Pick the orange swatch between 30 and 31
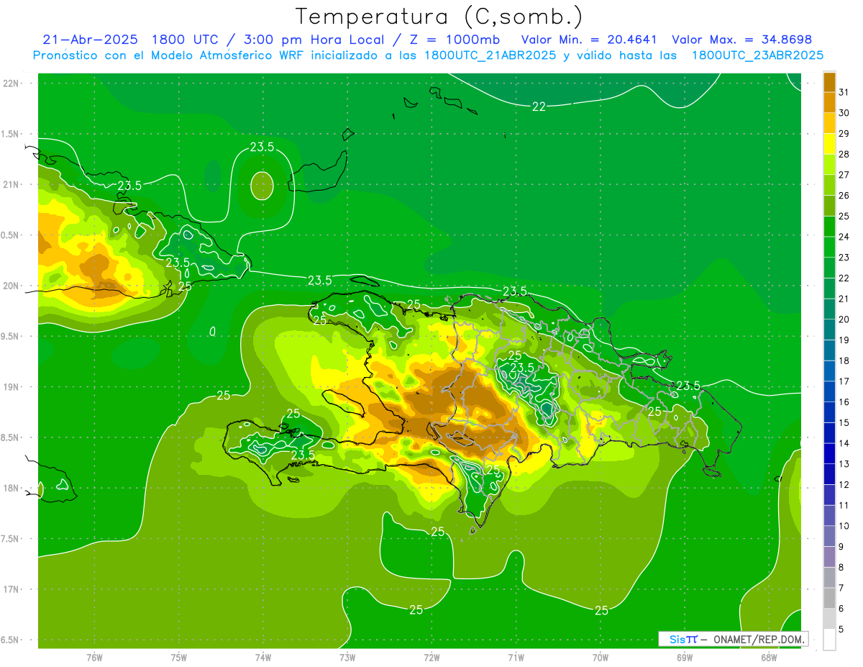 point(829,103)
